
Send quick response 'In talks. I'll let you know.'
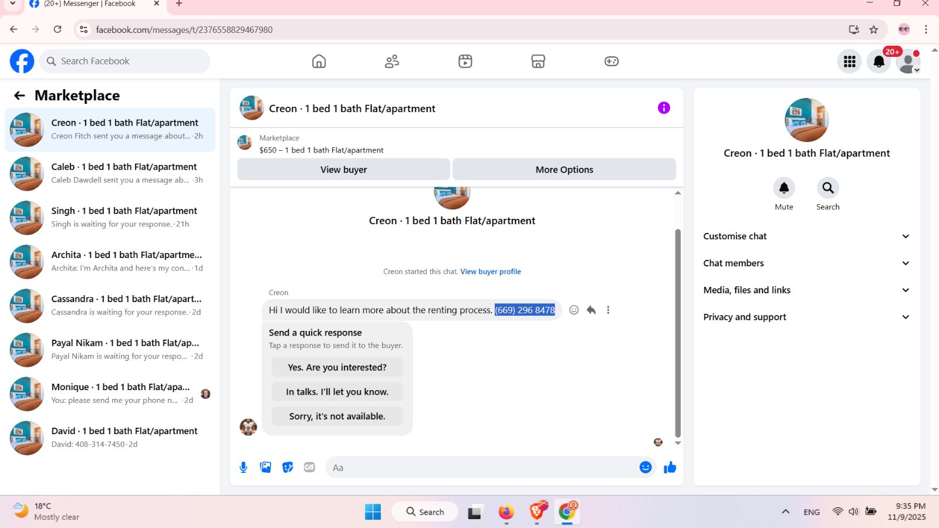337,392
